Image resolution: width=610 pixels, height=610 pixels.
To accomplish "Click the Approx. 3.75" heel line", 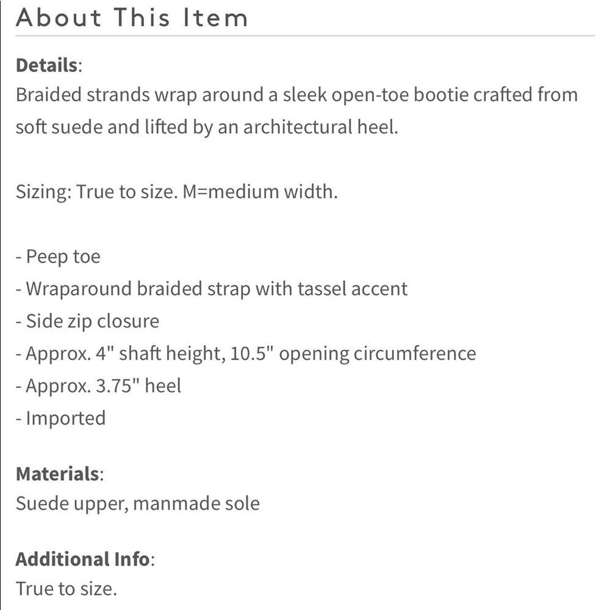I will [98, 386].
